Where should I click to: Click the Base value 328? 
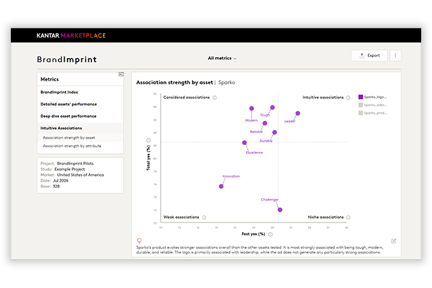click(56, 186)
